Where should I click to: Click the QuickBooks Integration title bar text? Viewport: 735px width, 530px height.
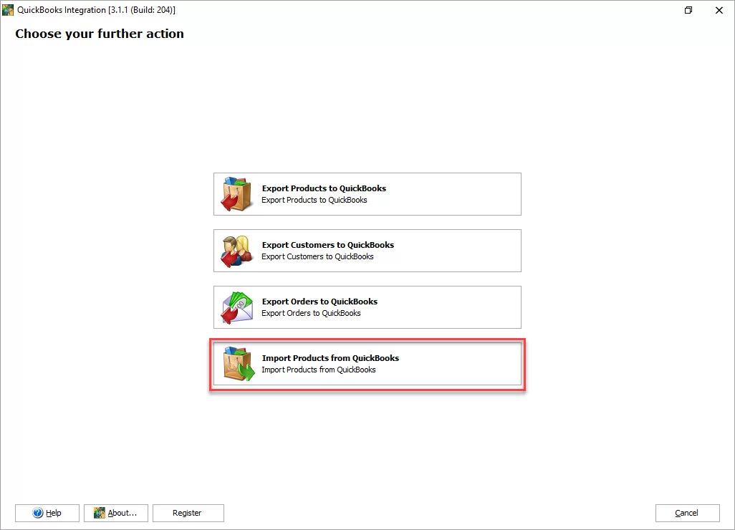point(96,10)
